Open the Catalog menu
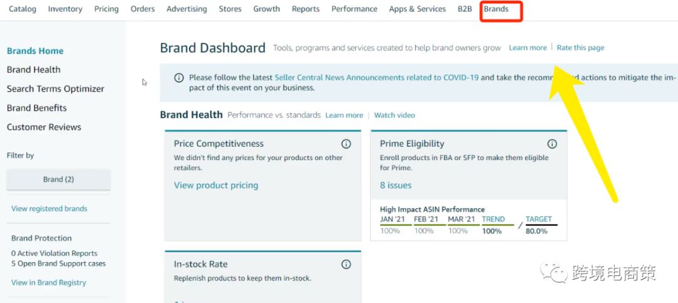The image size is (678, 303). point(23,9)
